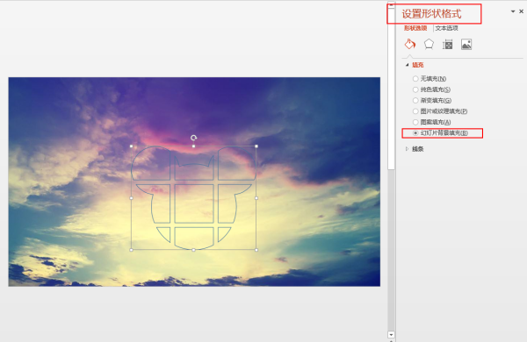The height and width of the screenshot is (342, 527).
Task: Click the scroll down arrow of slide scrollbar
Action: (391, 335)
